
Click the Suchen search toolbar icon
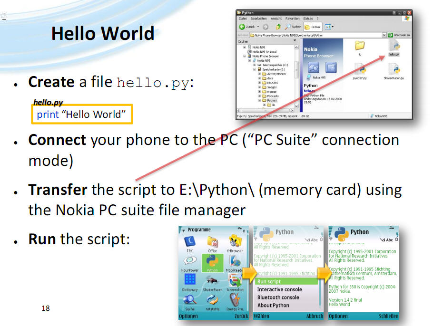[288, 27]
